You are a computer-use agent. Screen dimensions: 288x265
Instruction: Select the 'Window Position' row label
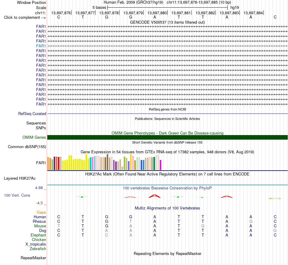click(x=32, y=2)
